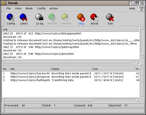Open the Mode menu
The width and height of the screenshot is (146, 115).
coord(29,9)
